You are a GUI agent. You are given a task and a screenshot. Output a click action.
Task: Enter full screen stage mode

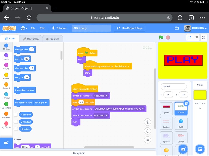point(204,38)
